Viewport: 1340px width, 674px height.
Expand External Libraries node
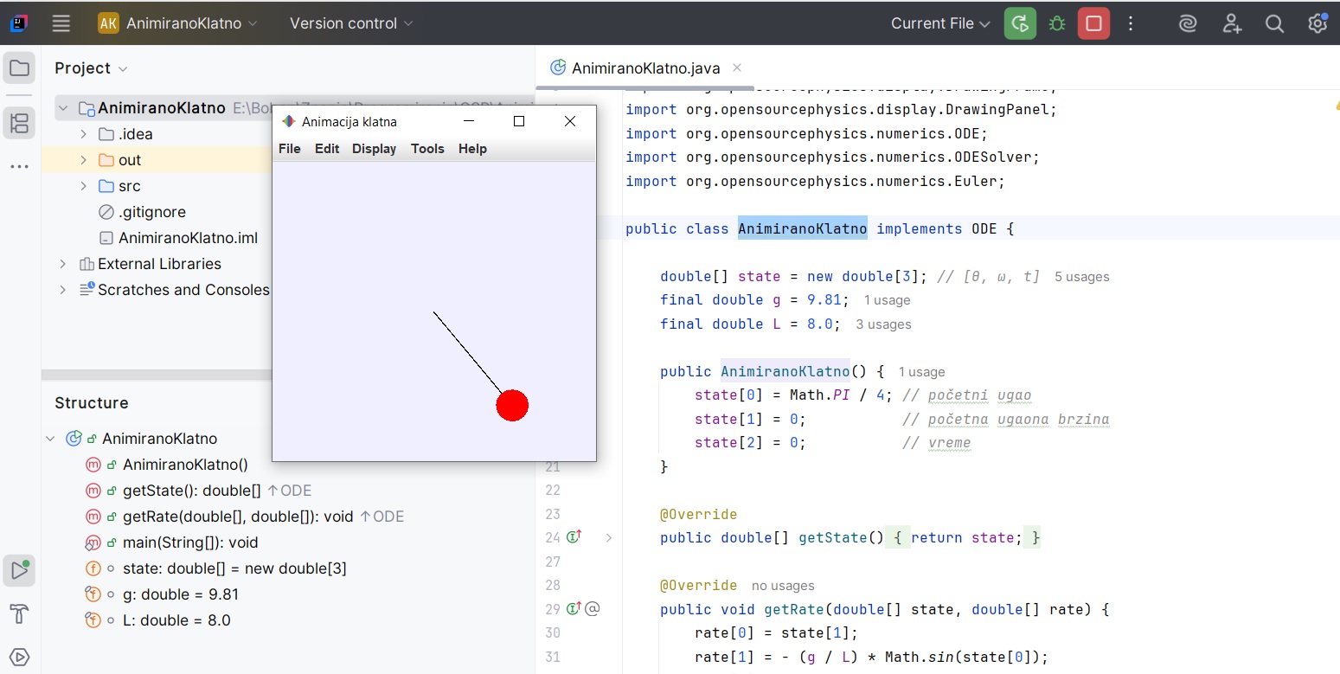coord(63,264)
